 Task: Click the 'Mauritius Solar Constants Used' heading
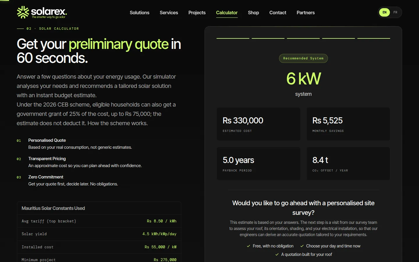click(x=53, y=208)
